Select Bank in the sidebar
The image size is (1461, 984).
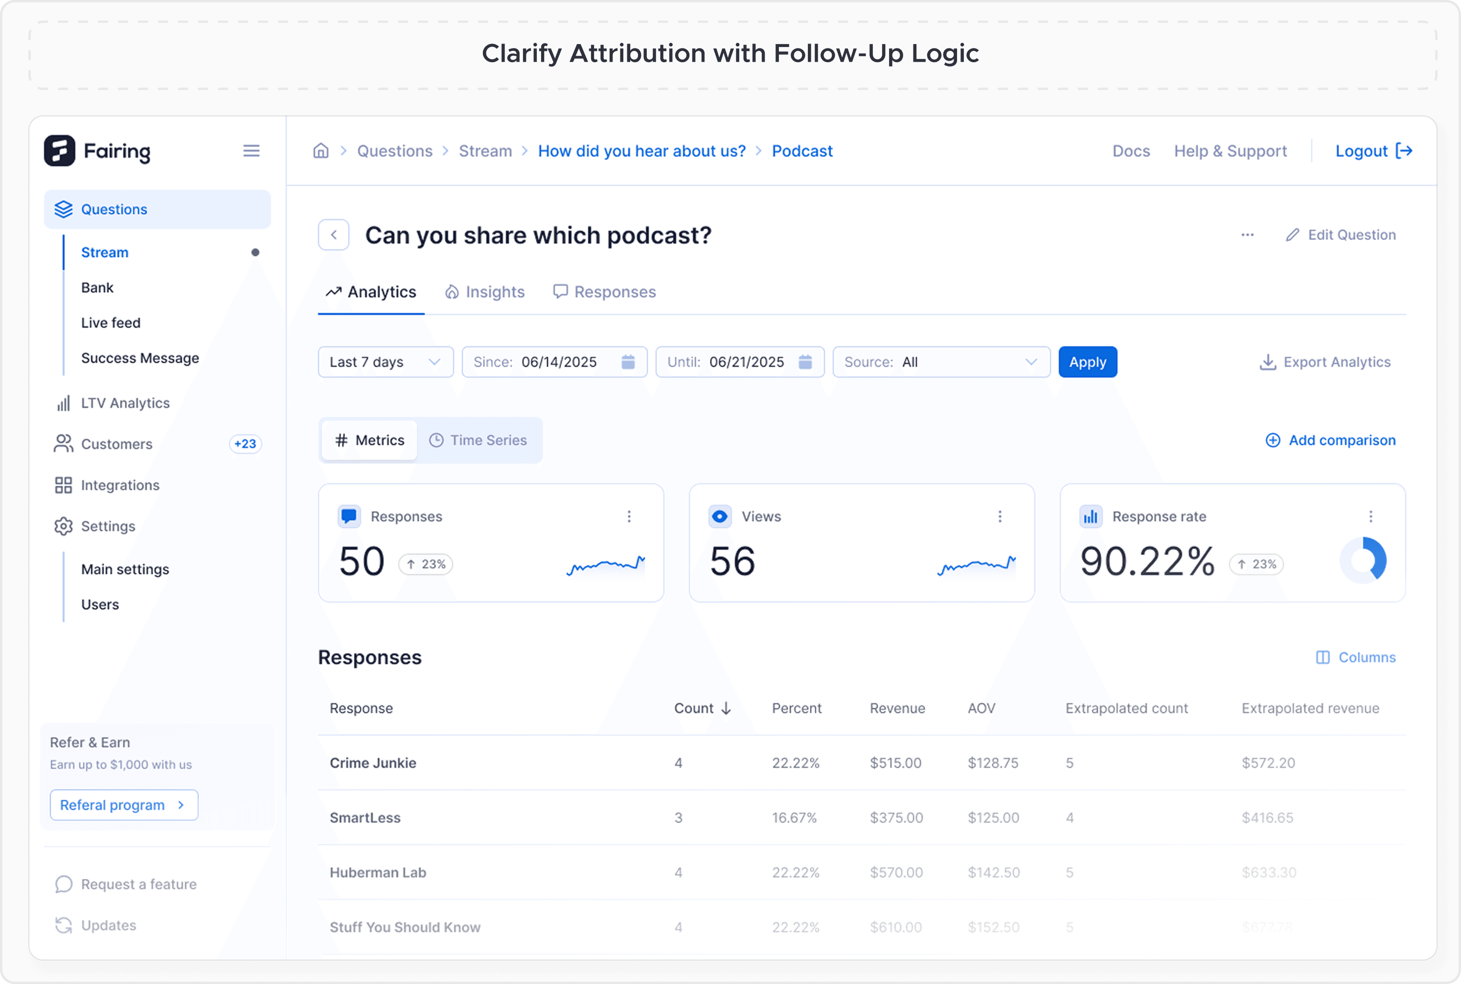click(x=97, y=288)
